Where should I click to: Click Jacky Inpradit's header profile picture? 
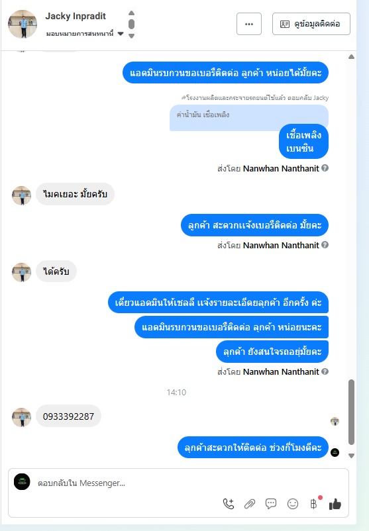pyautogui.click(x=23, y=24)
